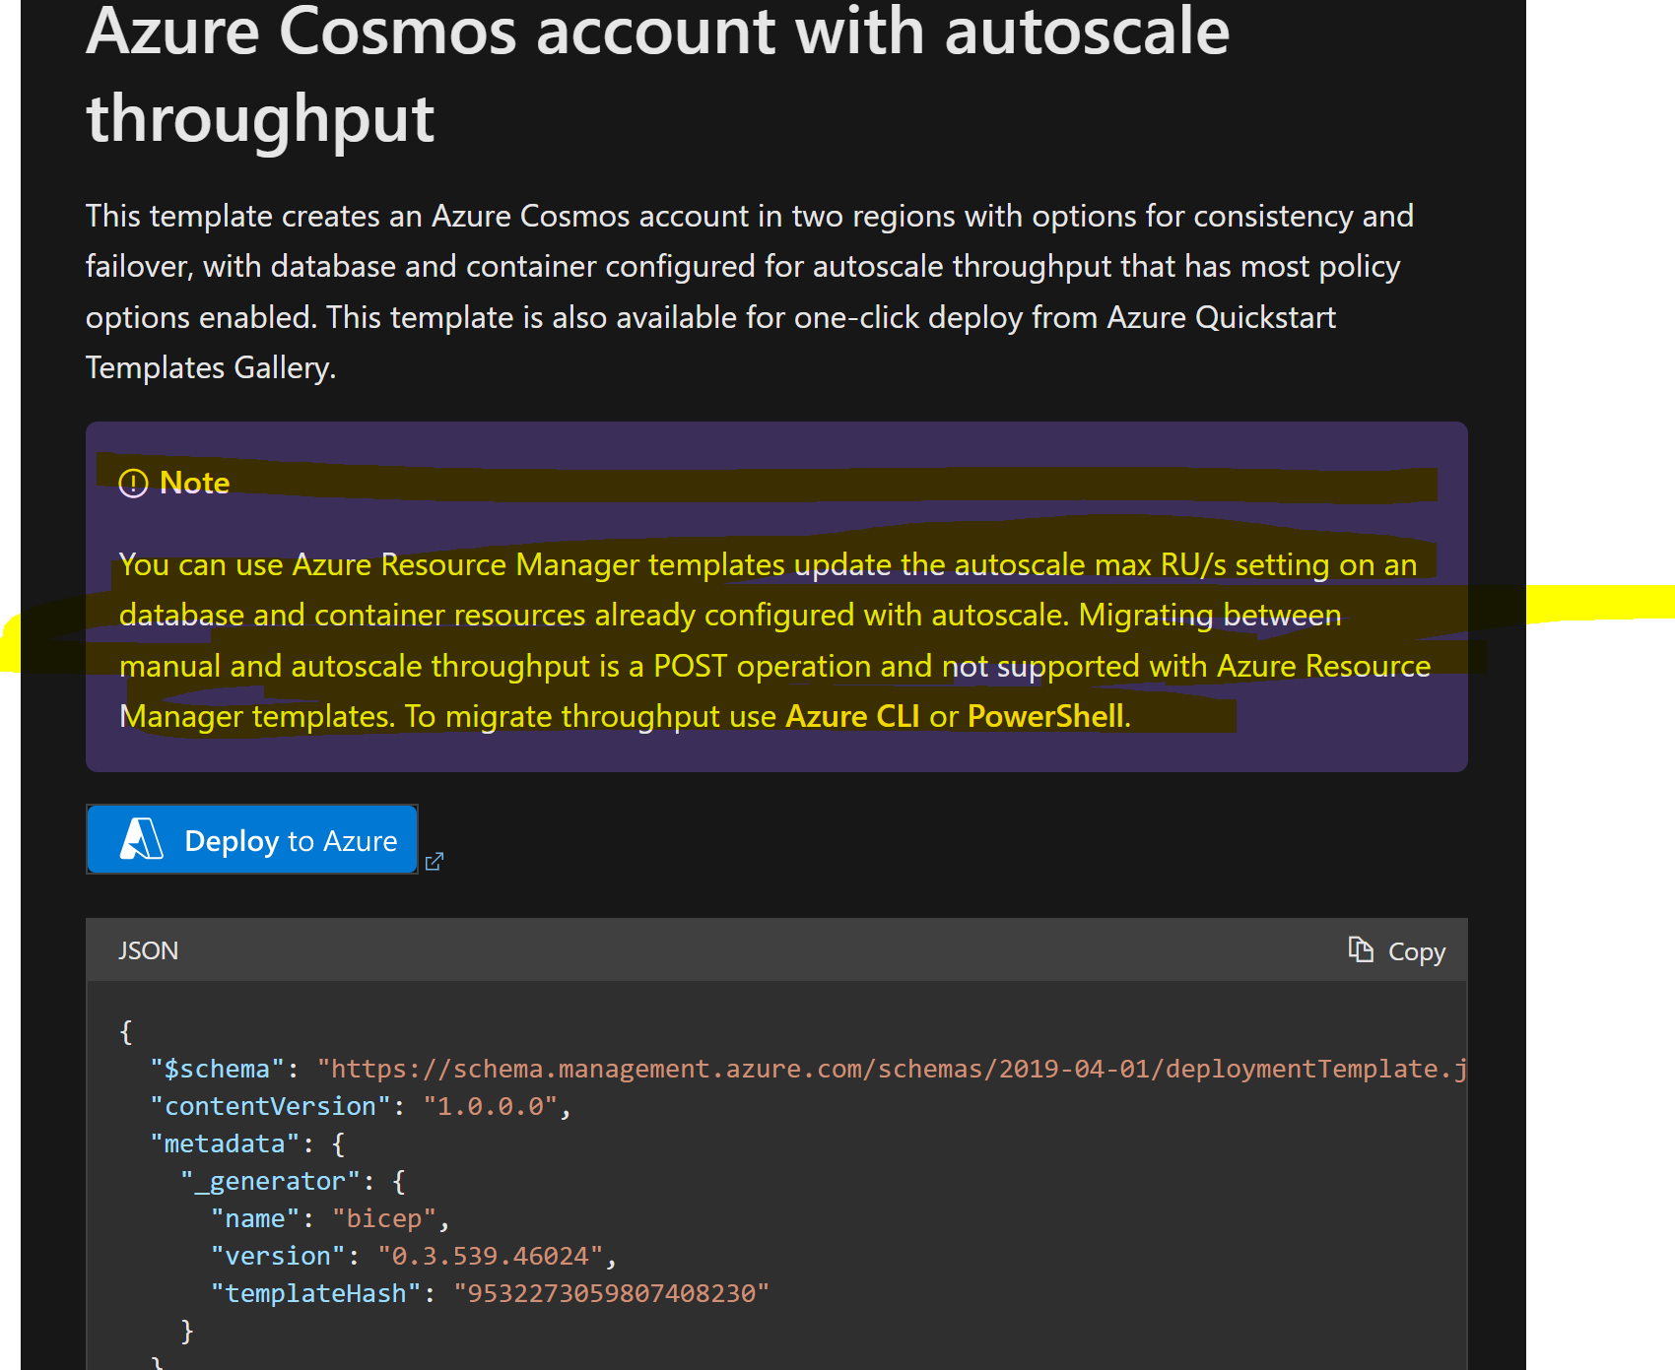Click "Templates Gallery." in the description

211,367
